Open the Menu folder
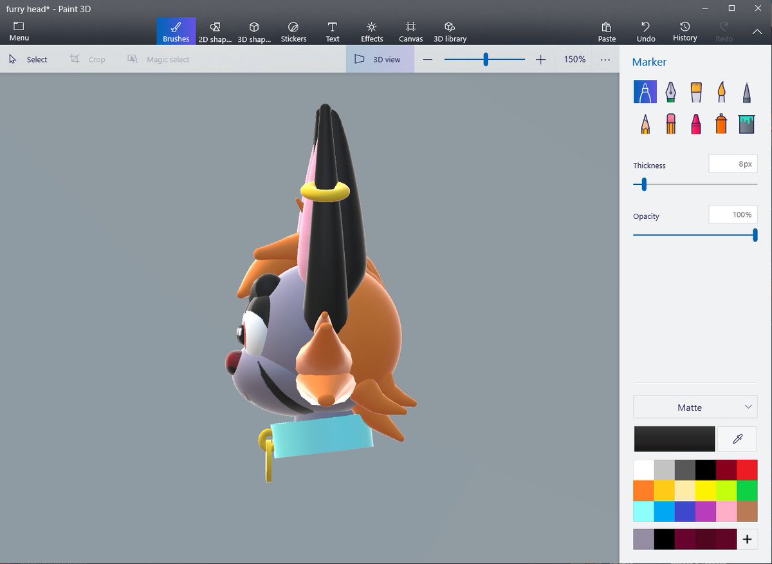Screen dimensions: 772x564 [x=19, y=31]
